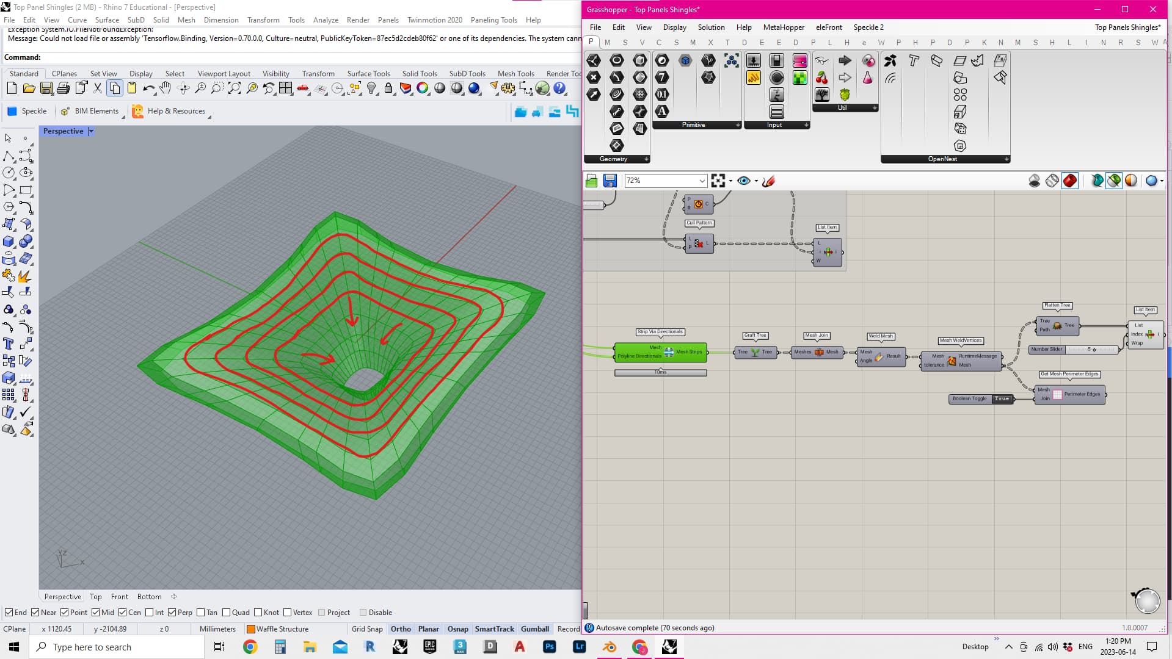This screenshot has width=1172, height=659.
Task: Open the Perspective viewport dropdown arrow
Action: pyautogui.click(x=91, y=131)
